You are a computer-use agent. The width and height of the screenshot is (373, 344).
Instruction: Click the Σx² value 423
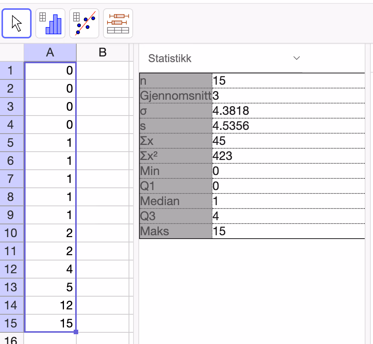[222, 156]
